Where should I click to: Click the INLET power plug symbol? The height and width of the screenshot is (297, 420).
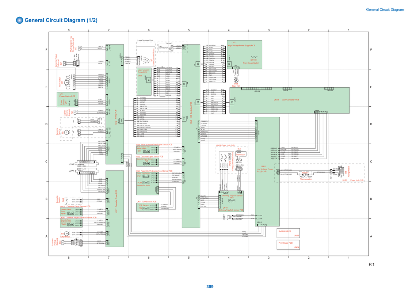230,217
